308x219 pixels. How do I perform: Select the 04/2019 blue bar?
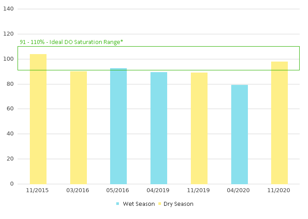click(159, 128)
